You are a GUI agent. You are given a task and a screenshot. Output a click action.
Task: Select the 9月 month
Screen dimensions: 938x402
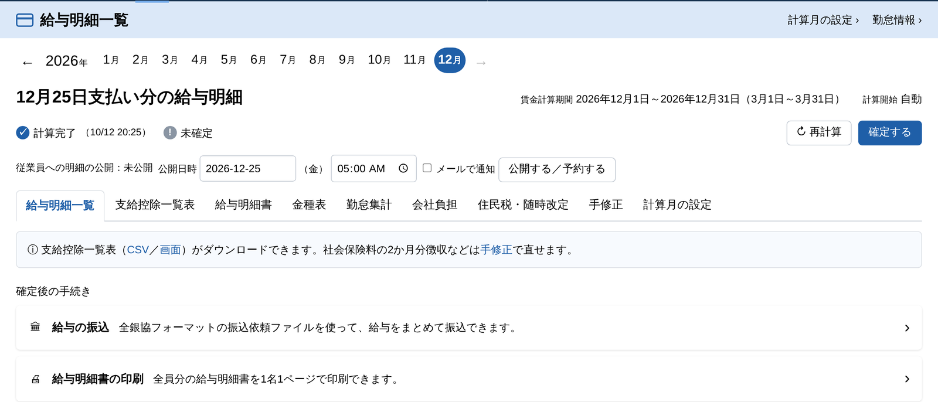(346, 60)
